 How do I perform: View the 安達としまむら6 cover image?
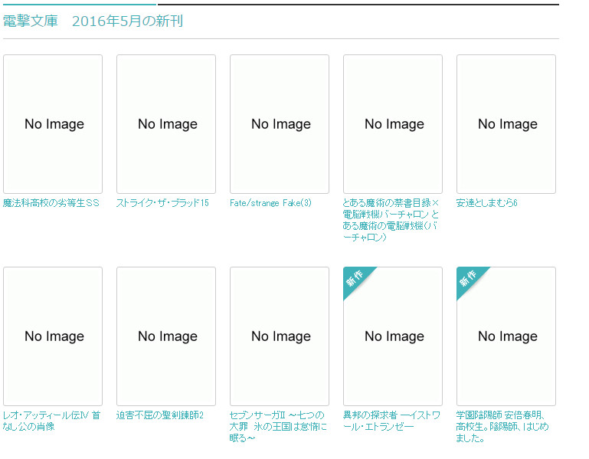click(x=506, y=124)
